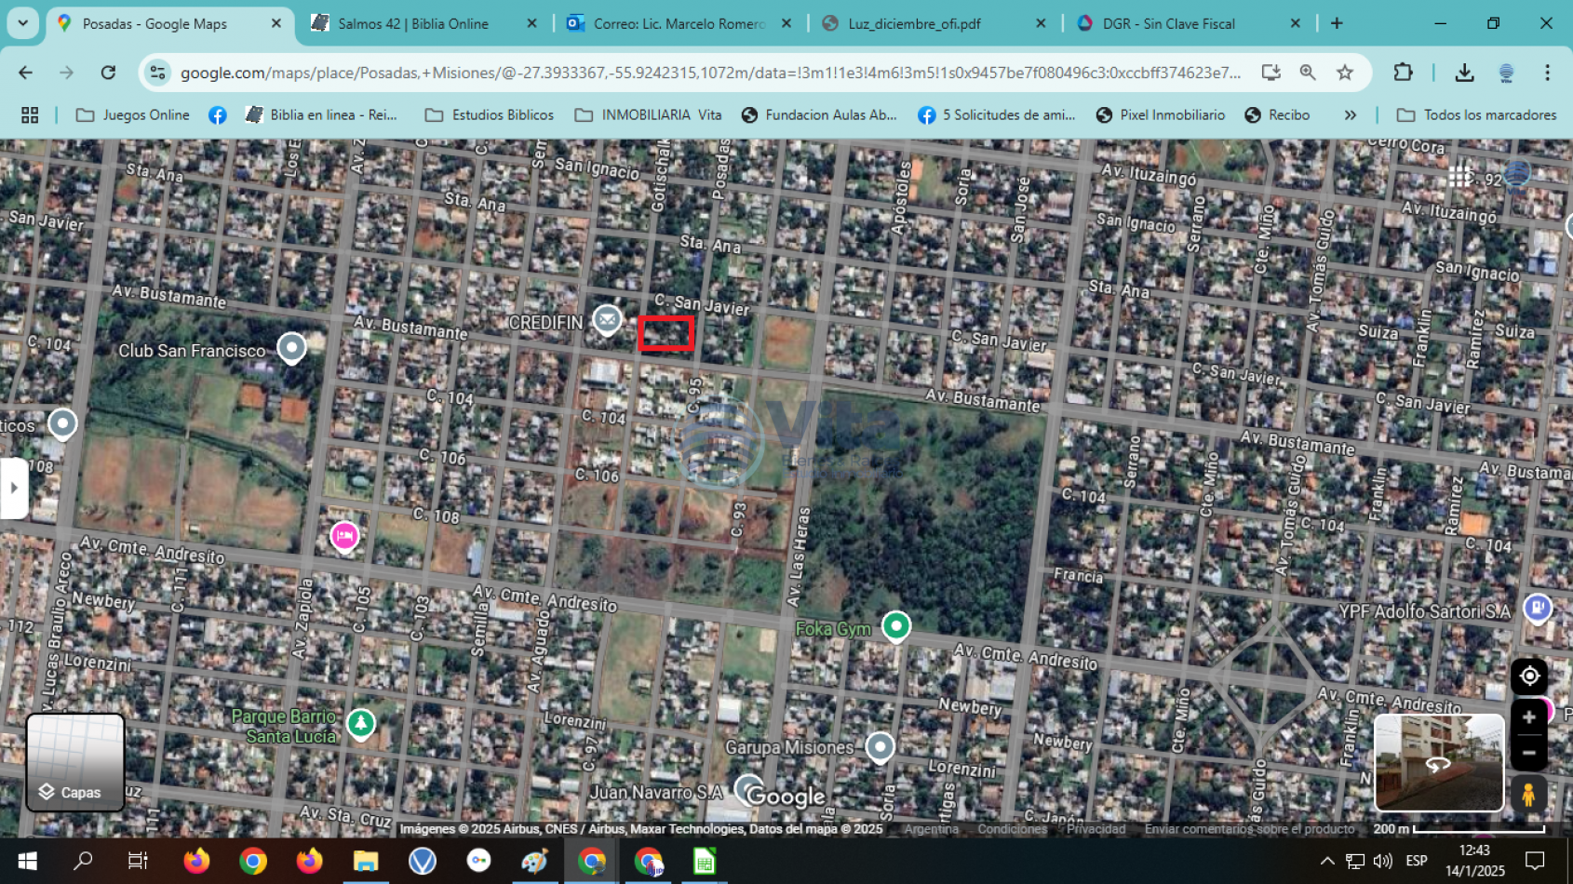
Task: Select the Street View pegman icon
Action: pos(1527,795)
